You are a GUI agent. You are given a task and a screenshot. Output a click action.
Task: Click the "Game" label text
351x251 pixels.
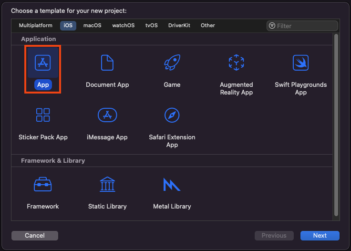pyautogui.click(x=172, y=85)
